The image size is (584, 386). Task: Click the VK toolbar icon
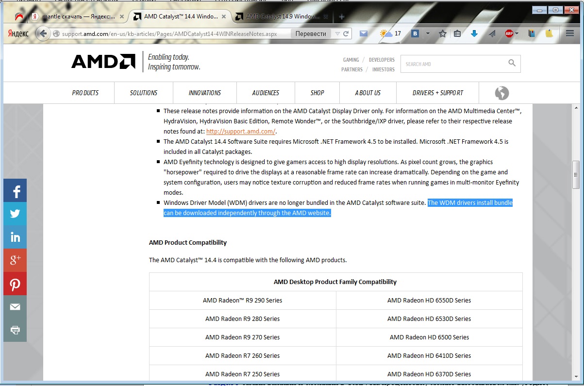point(415,34)
